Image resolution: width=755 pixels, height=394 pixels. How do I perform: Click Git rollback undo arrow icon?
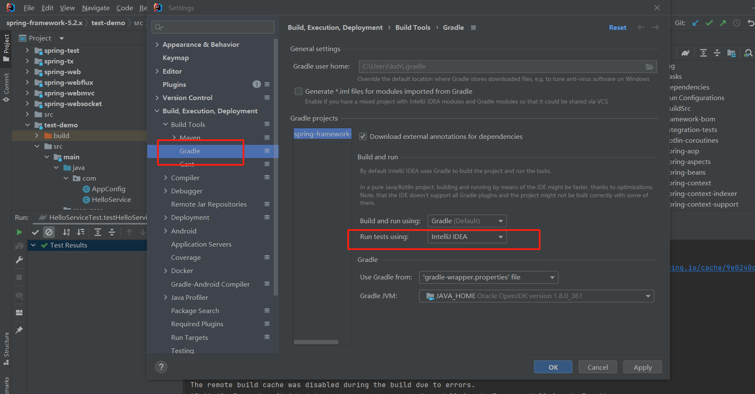click(751, 23)
